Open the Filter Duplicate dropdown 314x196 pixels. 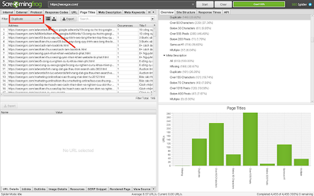coord(26,19)
